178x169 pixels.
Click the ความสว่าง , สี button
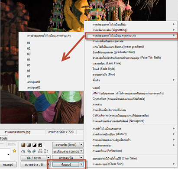[34, 164]
